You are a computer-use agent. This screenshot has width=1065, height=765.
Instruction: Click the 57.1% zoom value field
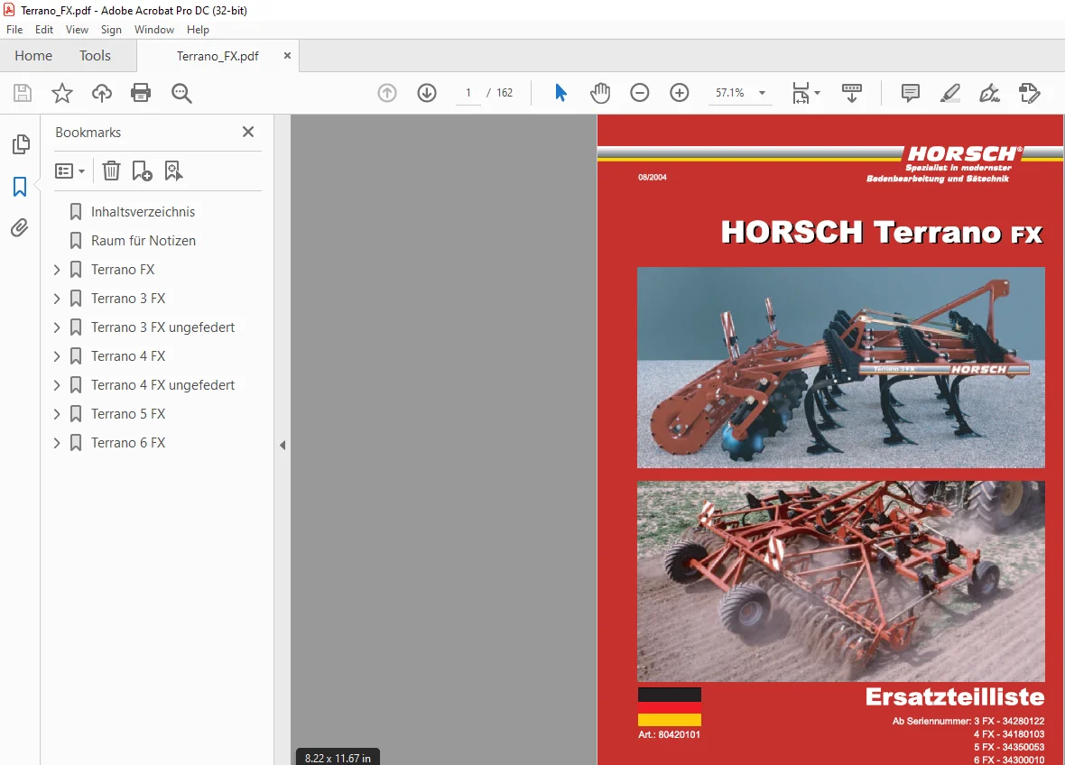[x=729, y=93]
